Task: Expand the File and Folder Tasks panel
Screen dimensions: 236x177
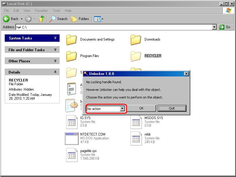Action: point(32,50)
